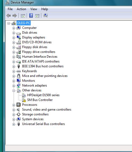
Task: Expand Universal Serial Bus controllers node
Action: coord(14,124)
